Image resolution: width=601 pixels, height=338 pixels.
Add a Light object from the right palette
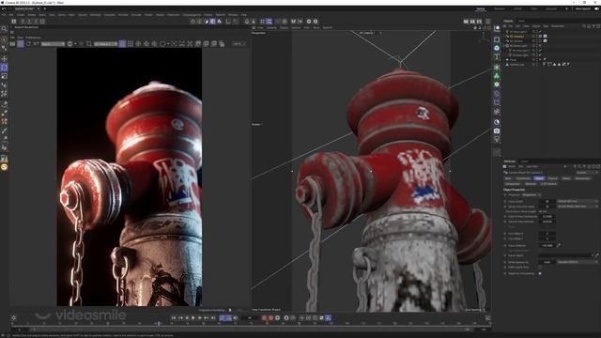coord(497,140)
